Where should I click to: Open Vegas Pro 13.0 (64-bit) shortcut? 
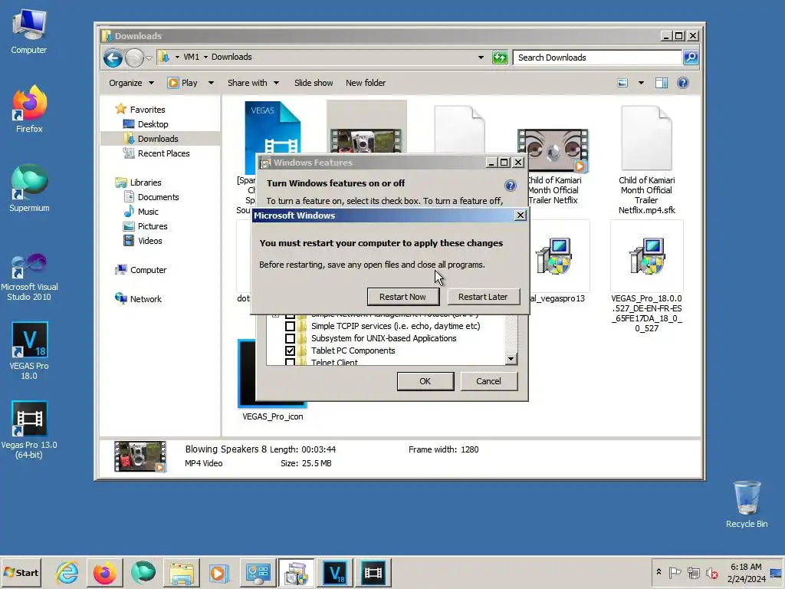tap(29, 429)
